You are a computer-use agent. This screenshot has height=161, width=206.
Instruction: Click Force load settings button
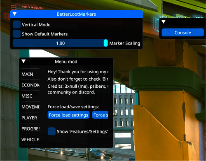point(68,115)
